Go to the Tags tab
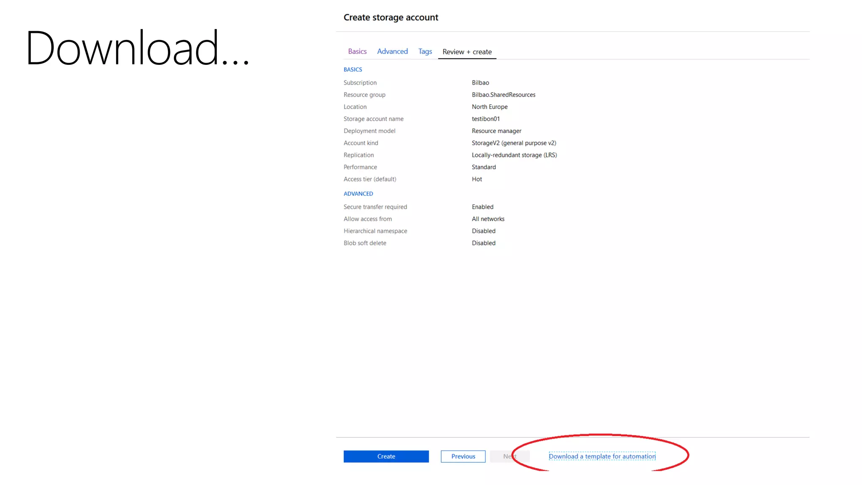862x485 pixels. pos(425,51)
